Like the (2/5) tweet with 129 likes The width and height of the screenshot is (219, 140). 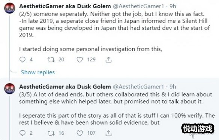tap(80, 60)
